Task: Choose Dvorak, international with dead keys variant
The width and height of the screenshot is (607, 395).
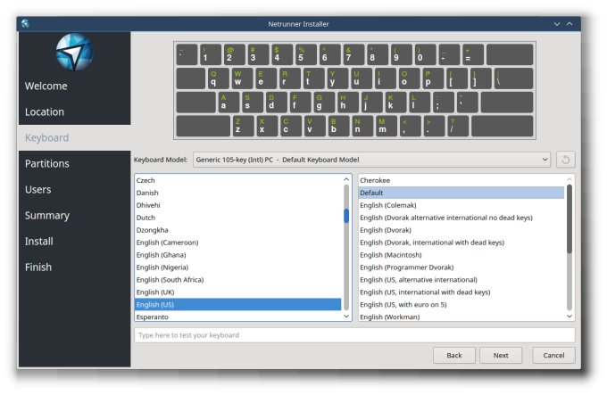Action: [x=461, y=243]
